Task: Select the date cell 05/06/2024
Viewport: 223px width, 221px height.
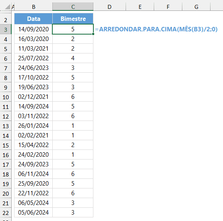Action: (33, 213)
